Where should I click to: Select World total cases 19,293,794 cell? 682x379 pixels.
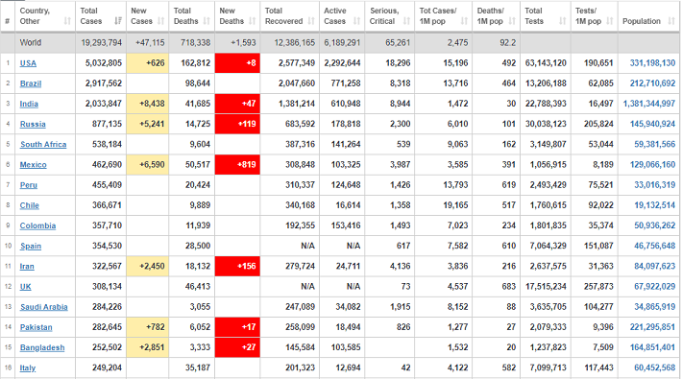point(101,42)
